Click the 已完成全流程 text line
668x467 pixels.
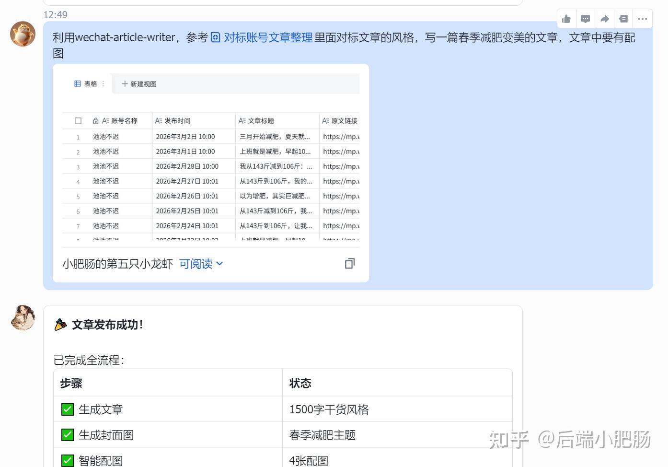pos(89,360)
